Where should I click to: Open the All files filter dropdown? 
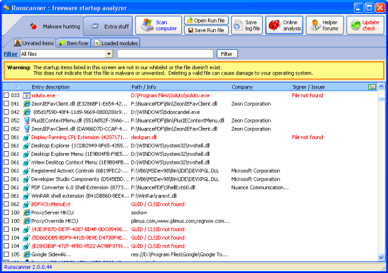click(109, 54)
